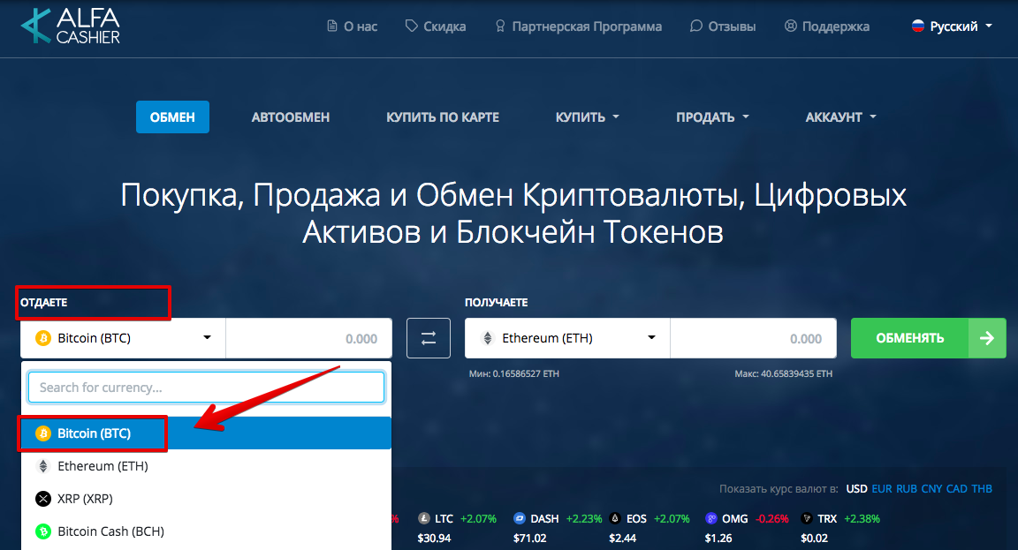The image size is (1018, 550).
Task: Click the Мин: 0.16586527 ETH text
Action: tap(514, 373)
